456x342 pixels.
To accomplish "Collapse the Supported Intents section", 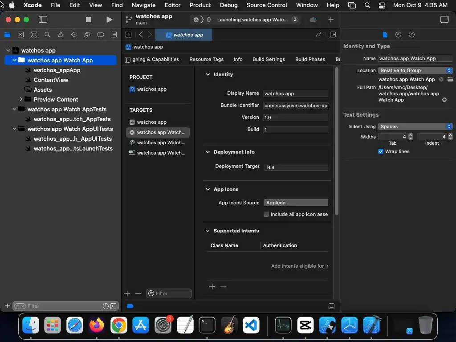I will (208, 231).
